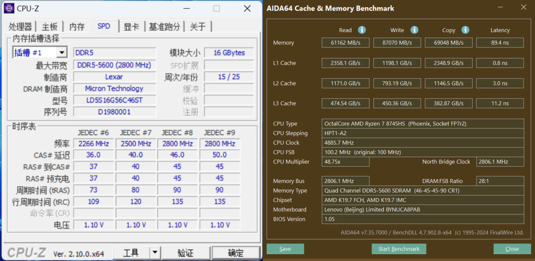
Task: Click the CAS latency 50.0 cell
Action: point(220,155)
